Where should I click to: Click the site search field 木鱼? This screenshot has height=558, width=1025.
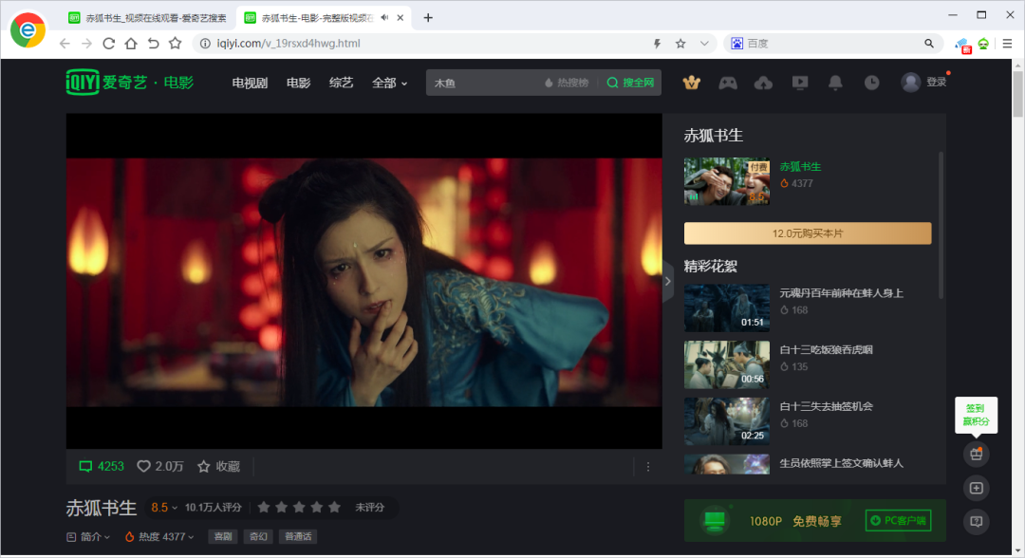[x=484, y=83]
